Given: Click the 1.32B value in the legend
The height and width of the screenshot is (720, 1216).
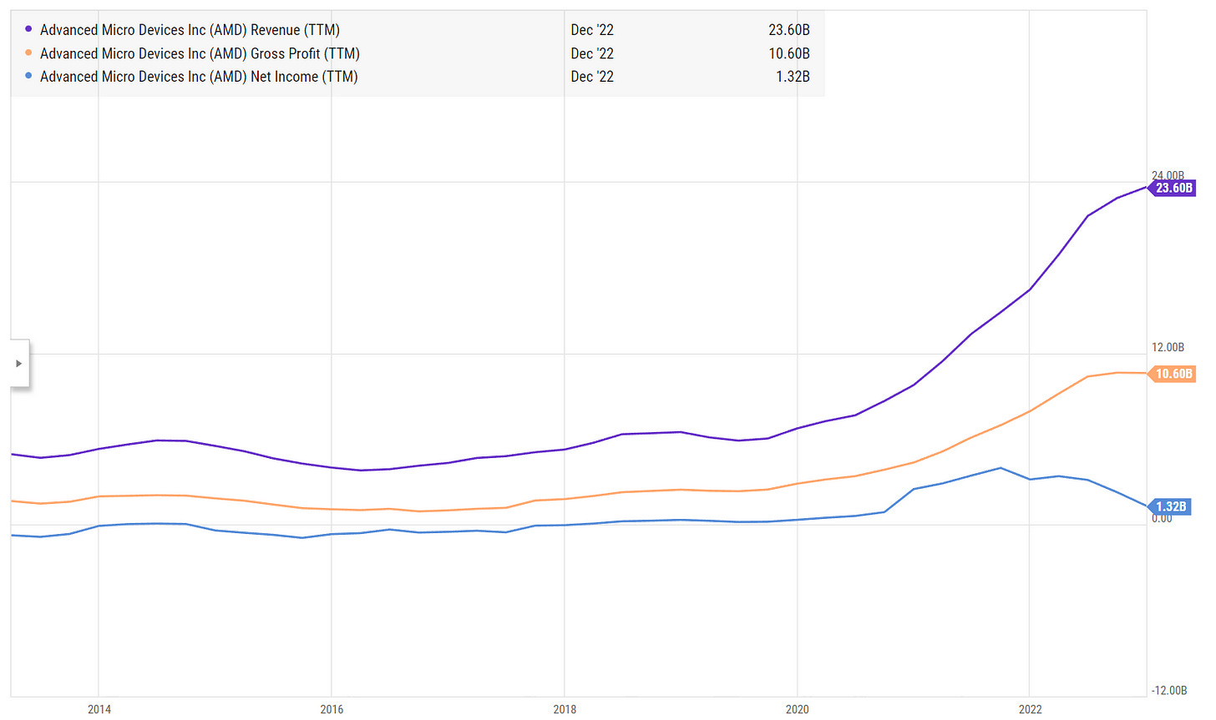Looking at the screenshot, I should [x=793, y=77].
